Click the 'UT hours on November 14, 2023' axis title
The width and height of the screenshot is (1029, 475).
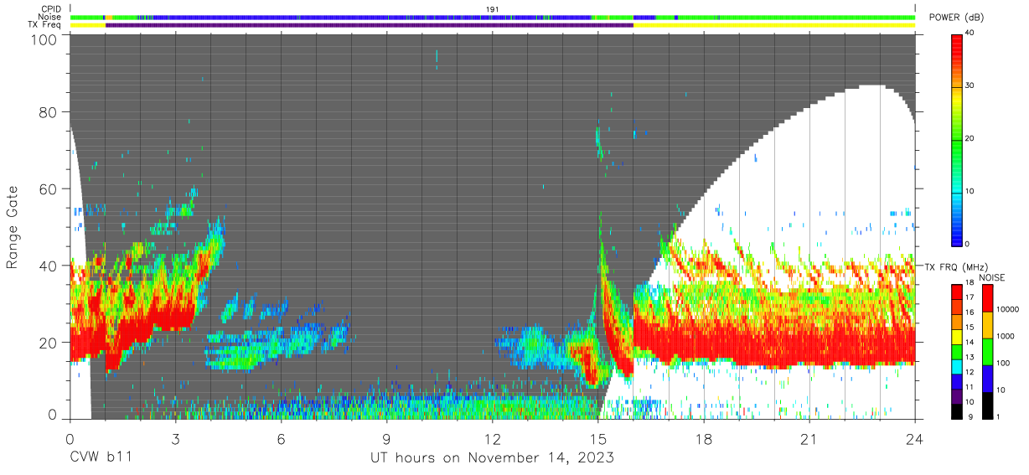493,458
